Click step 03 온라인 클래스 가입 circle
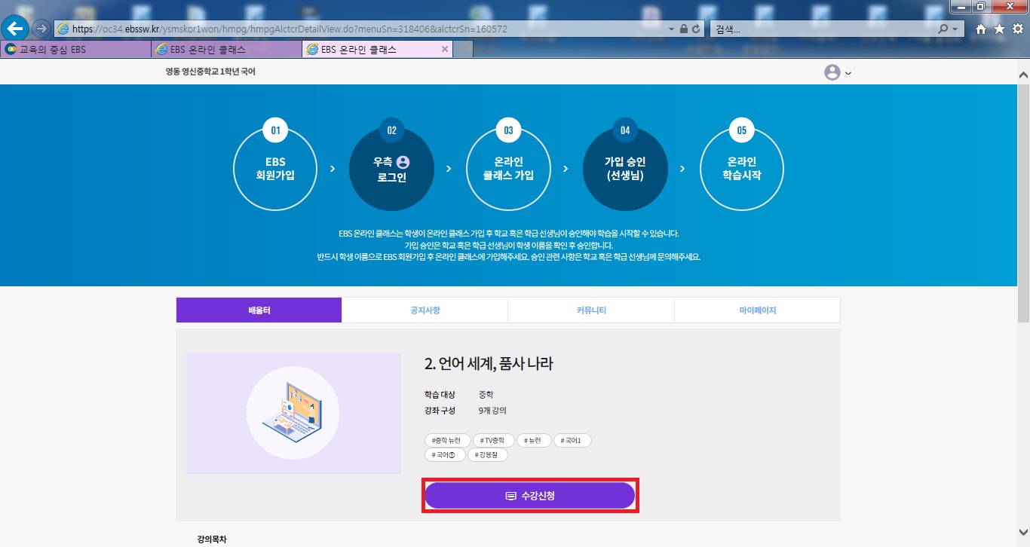Image resolution: width=1030 pixels, height=547 pixels. pyautogui.click(x=508, y=167)
